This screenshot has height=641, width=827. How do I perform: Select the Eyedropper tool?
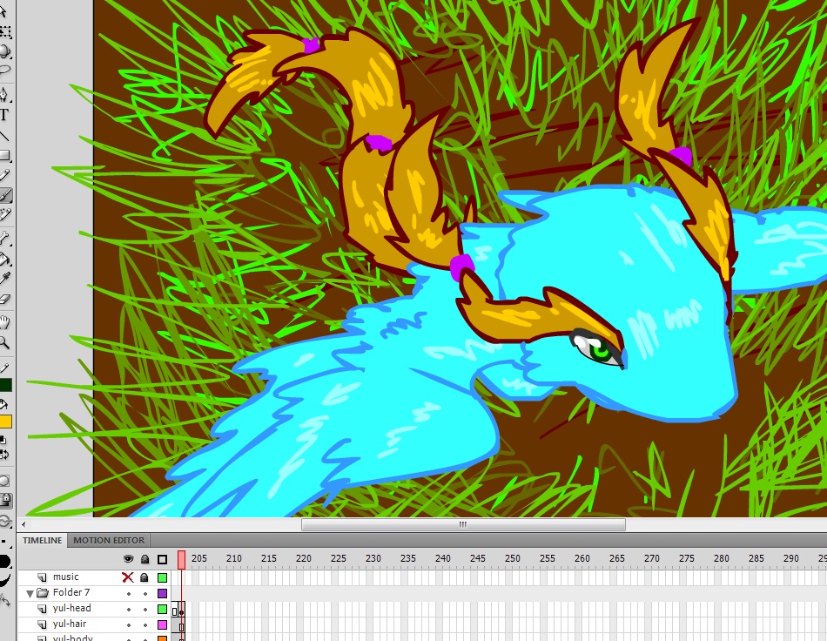pos(4,279)
